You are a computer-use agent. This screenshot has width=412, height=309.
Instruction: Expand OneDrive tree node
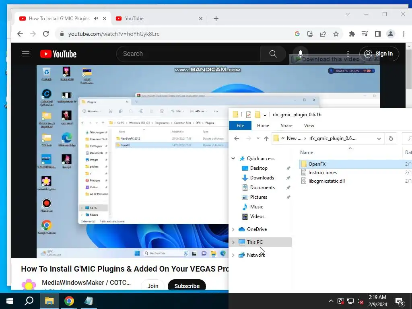(233, 229)
